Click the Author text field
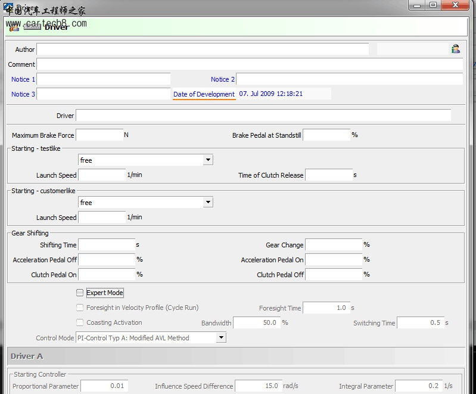 [203, 49]
